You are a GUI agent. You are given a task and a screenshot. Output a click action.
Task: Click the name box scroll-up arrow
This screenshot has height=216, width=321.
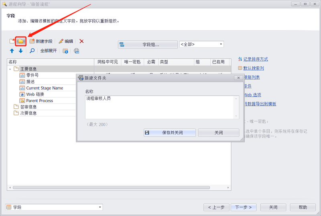tap(236, 99)
